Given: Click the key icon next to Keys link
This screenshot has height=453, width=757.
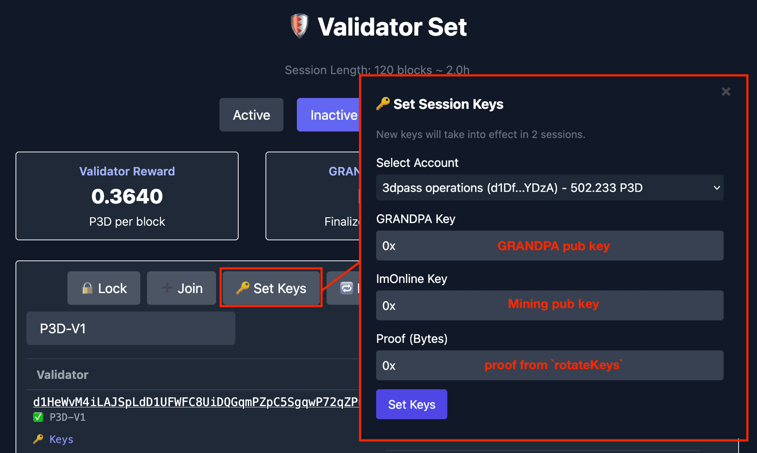Looking at the screenshot, I should 38,439.
